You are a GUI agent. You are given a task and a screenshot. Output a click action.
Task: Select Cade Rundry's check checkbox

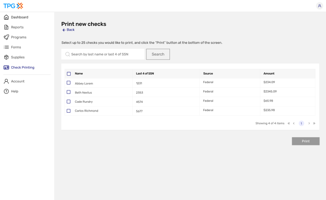coord(69,102)
